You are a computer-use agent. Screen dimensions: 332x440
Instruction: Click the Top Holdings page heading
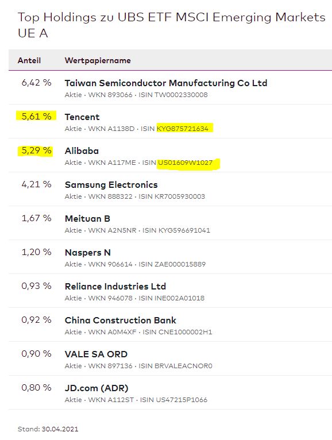(x=172, y=25)
